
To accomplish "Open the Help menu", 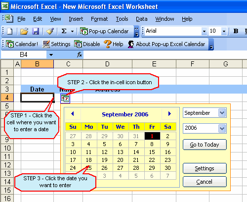I will pos(187,19).
